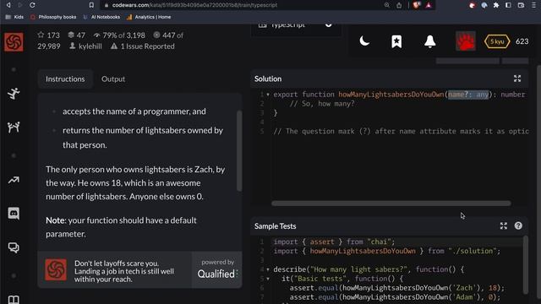Open the 1 Issue Reported link
Viewport: 541px width, 304px height.
coord(143,46)
